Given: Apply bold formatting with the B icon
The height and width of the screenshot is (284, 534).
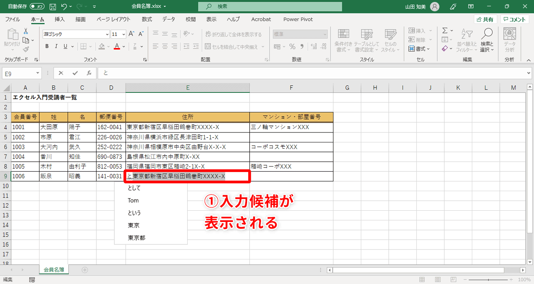Looking at the screenshot, I should (47, 46).
